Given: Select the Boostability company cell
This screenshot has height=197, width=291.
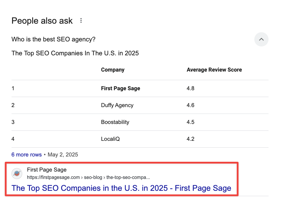Looking at the screenshot, I should (x=115, y=122).
